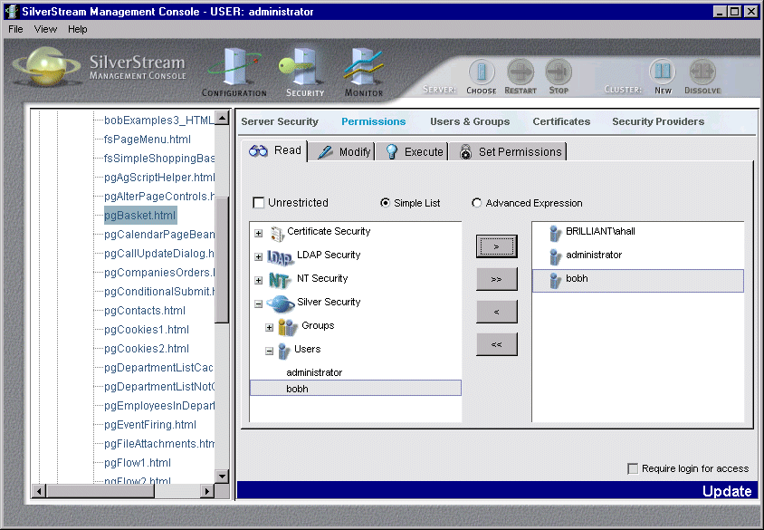Toggle the Unrestricted checkbox

click(x=259, y=203)
